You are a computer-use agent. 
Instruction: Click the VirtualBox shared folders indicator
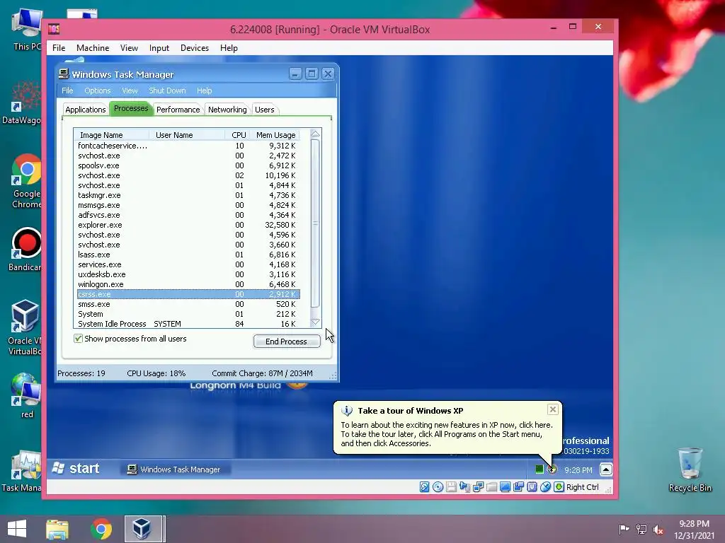pyautogui.click(x=491, y=487)
